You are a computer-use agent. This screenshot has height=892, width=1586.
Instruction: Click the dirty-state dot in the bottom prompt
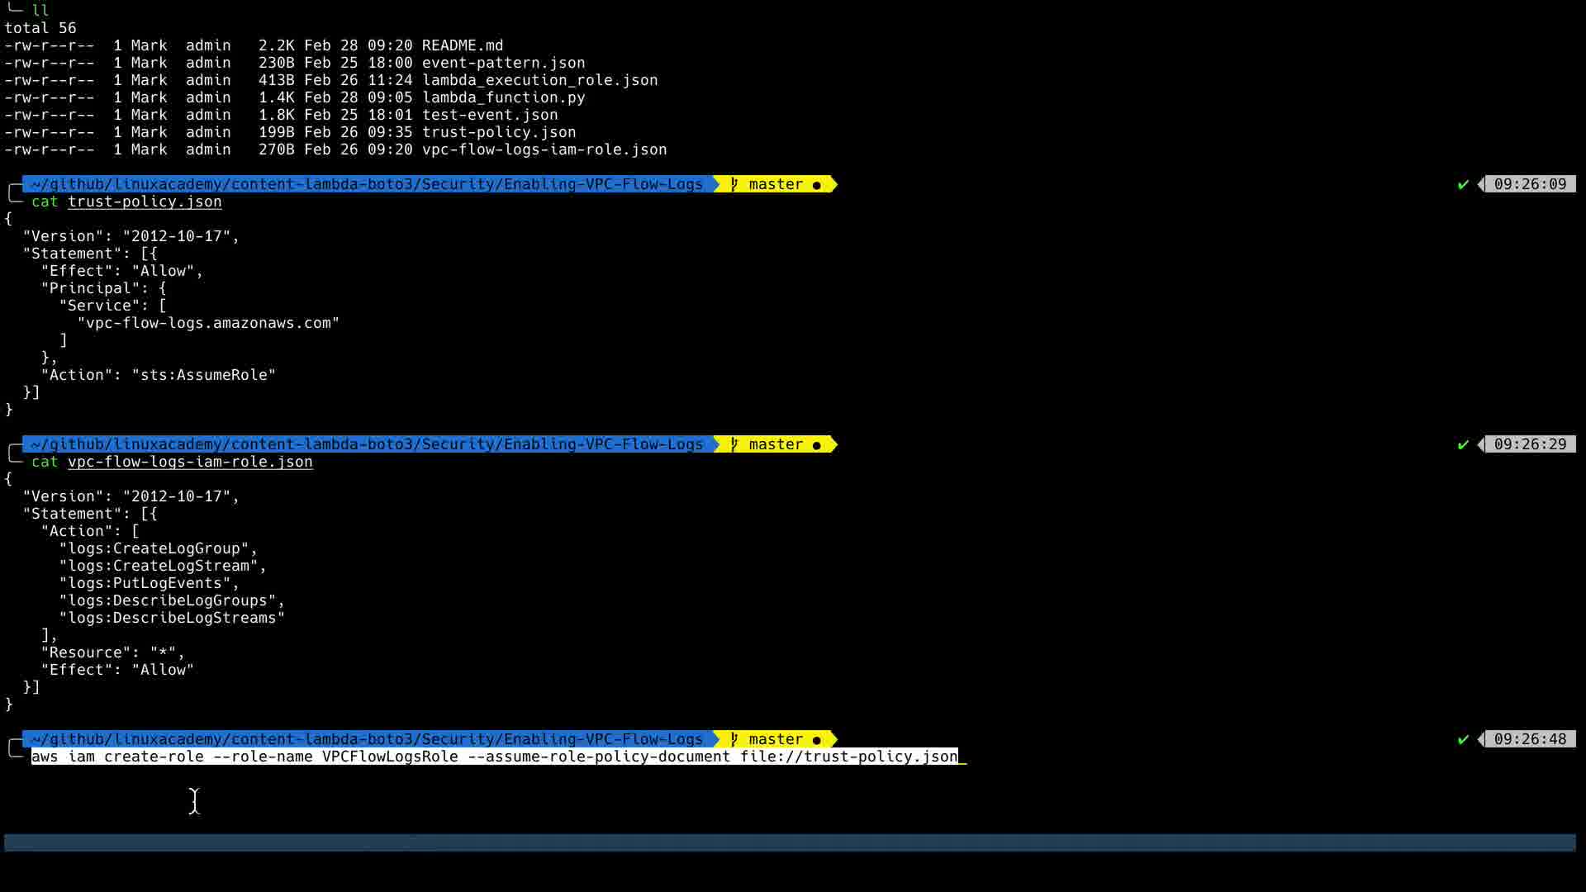[x=817, y=740]
